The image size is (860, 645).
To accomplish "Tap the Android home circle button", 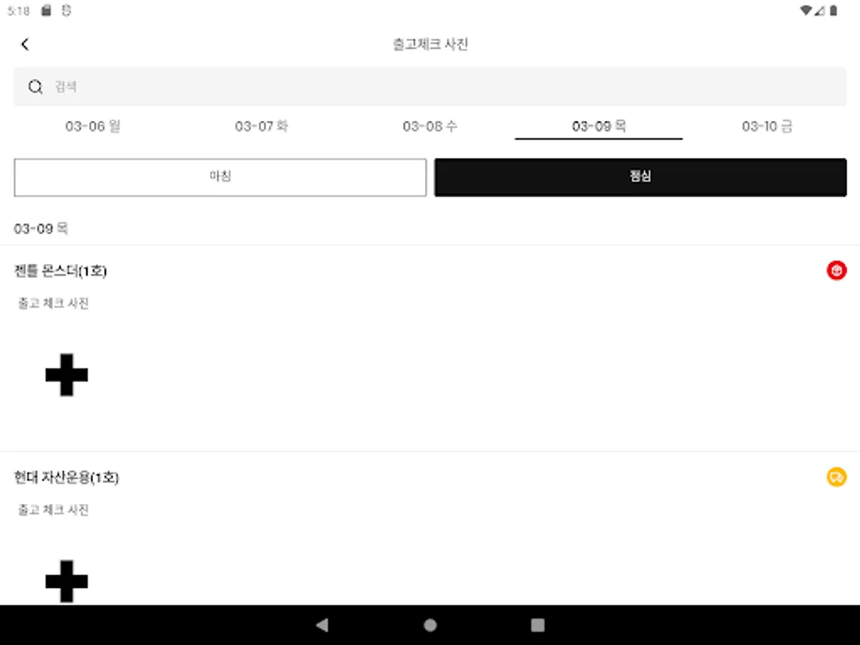I will click(x=430, y=625).
